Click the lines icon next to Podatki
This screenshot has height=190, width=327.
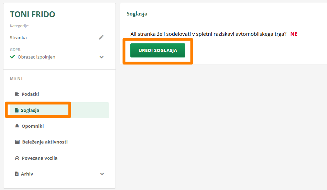point(17,94)
